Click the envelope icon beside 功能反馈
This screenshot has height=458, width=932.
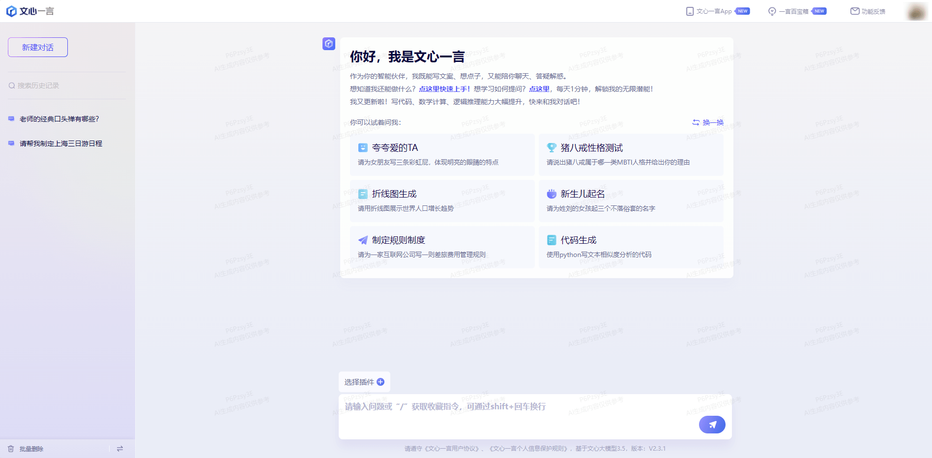[855, 11]
